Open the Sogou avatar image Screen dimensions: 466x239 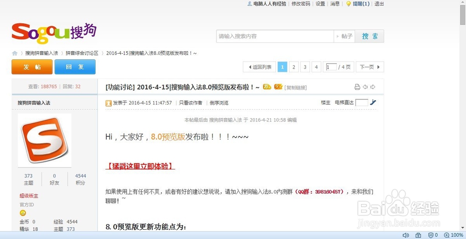[x=45, y=140]
